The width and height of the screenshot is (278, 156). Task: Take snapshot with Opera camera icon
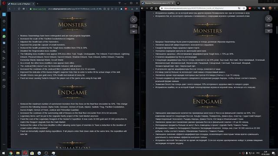pyautogui.click(x=105, y=9)
